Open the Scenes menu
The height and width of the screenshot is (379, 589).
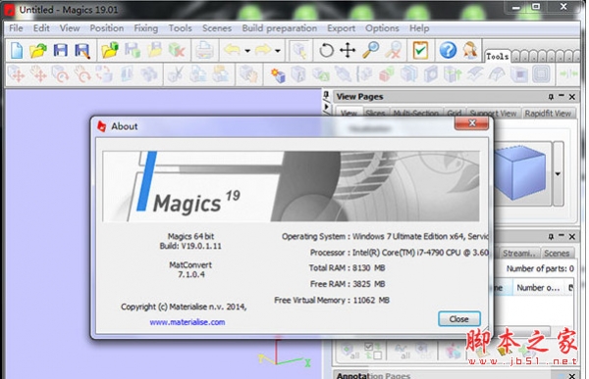(217, 28)
